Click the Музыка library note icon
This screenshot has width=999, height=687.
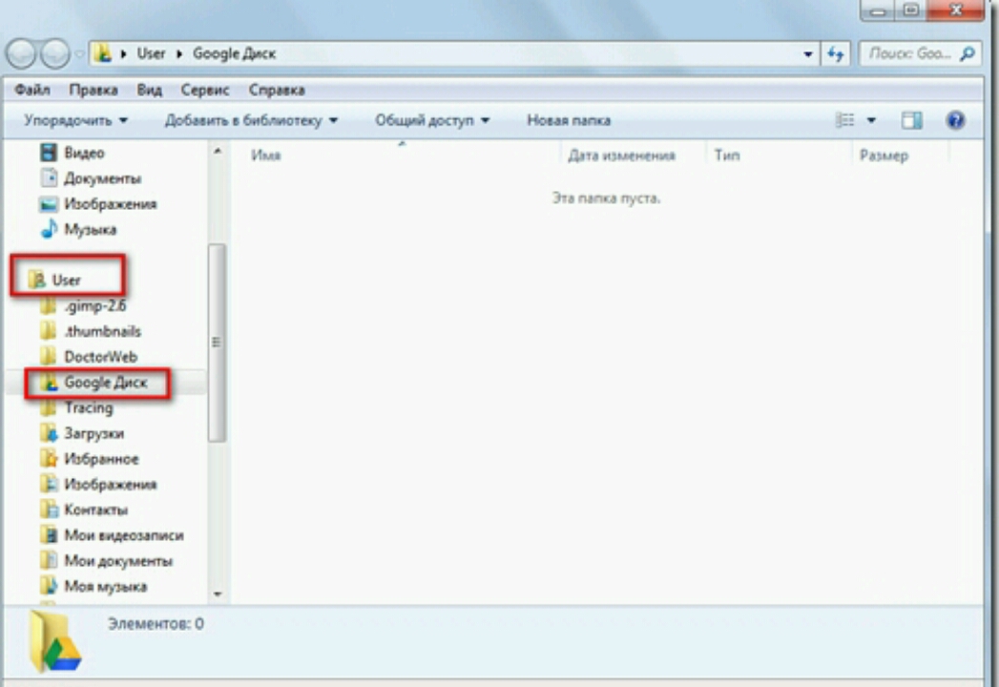click(48, 229)
